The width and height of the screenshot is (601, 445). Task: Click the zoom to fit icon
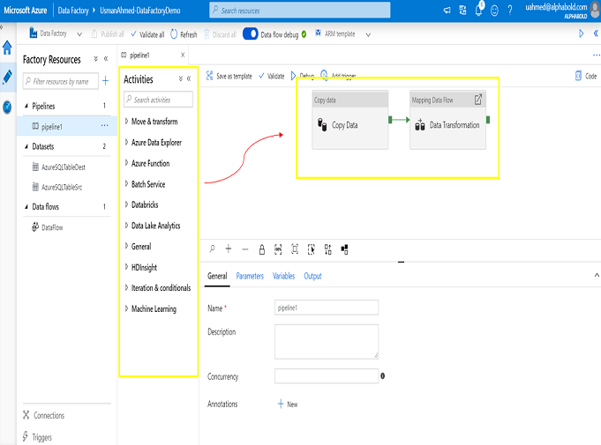[x=295, y=249]
